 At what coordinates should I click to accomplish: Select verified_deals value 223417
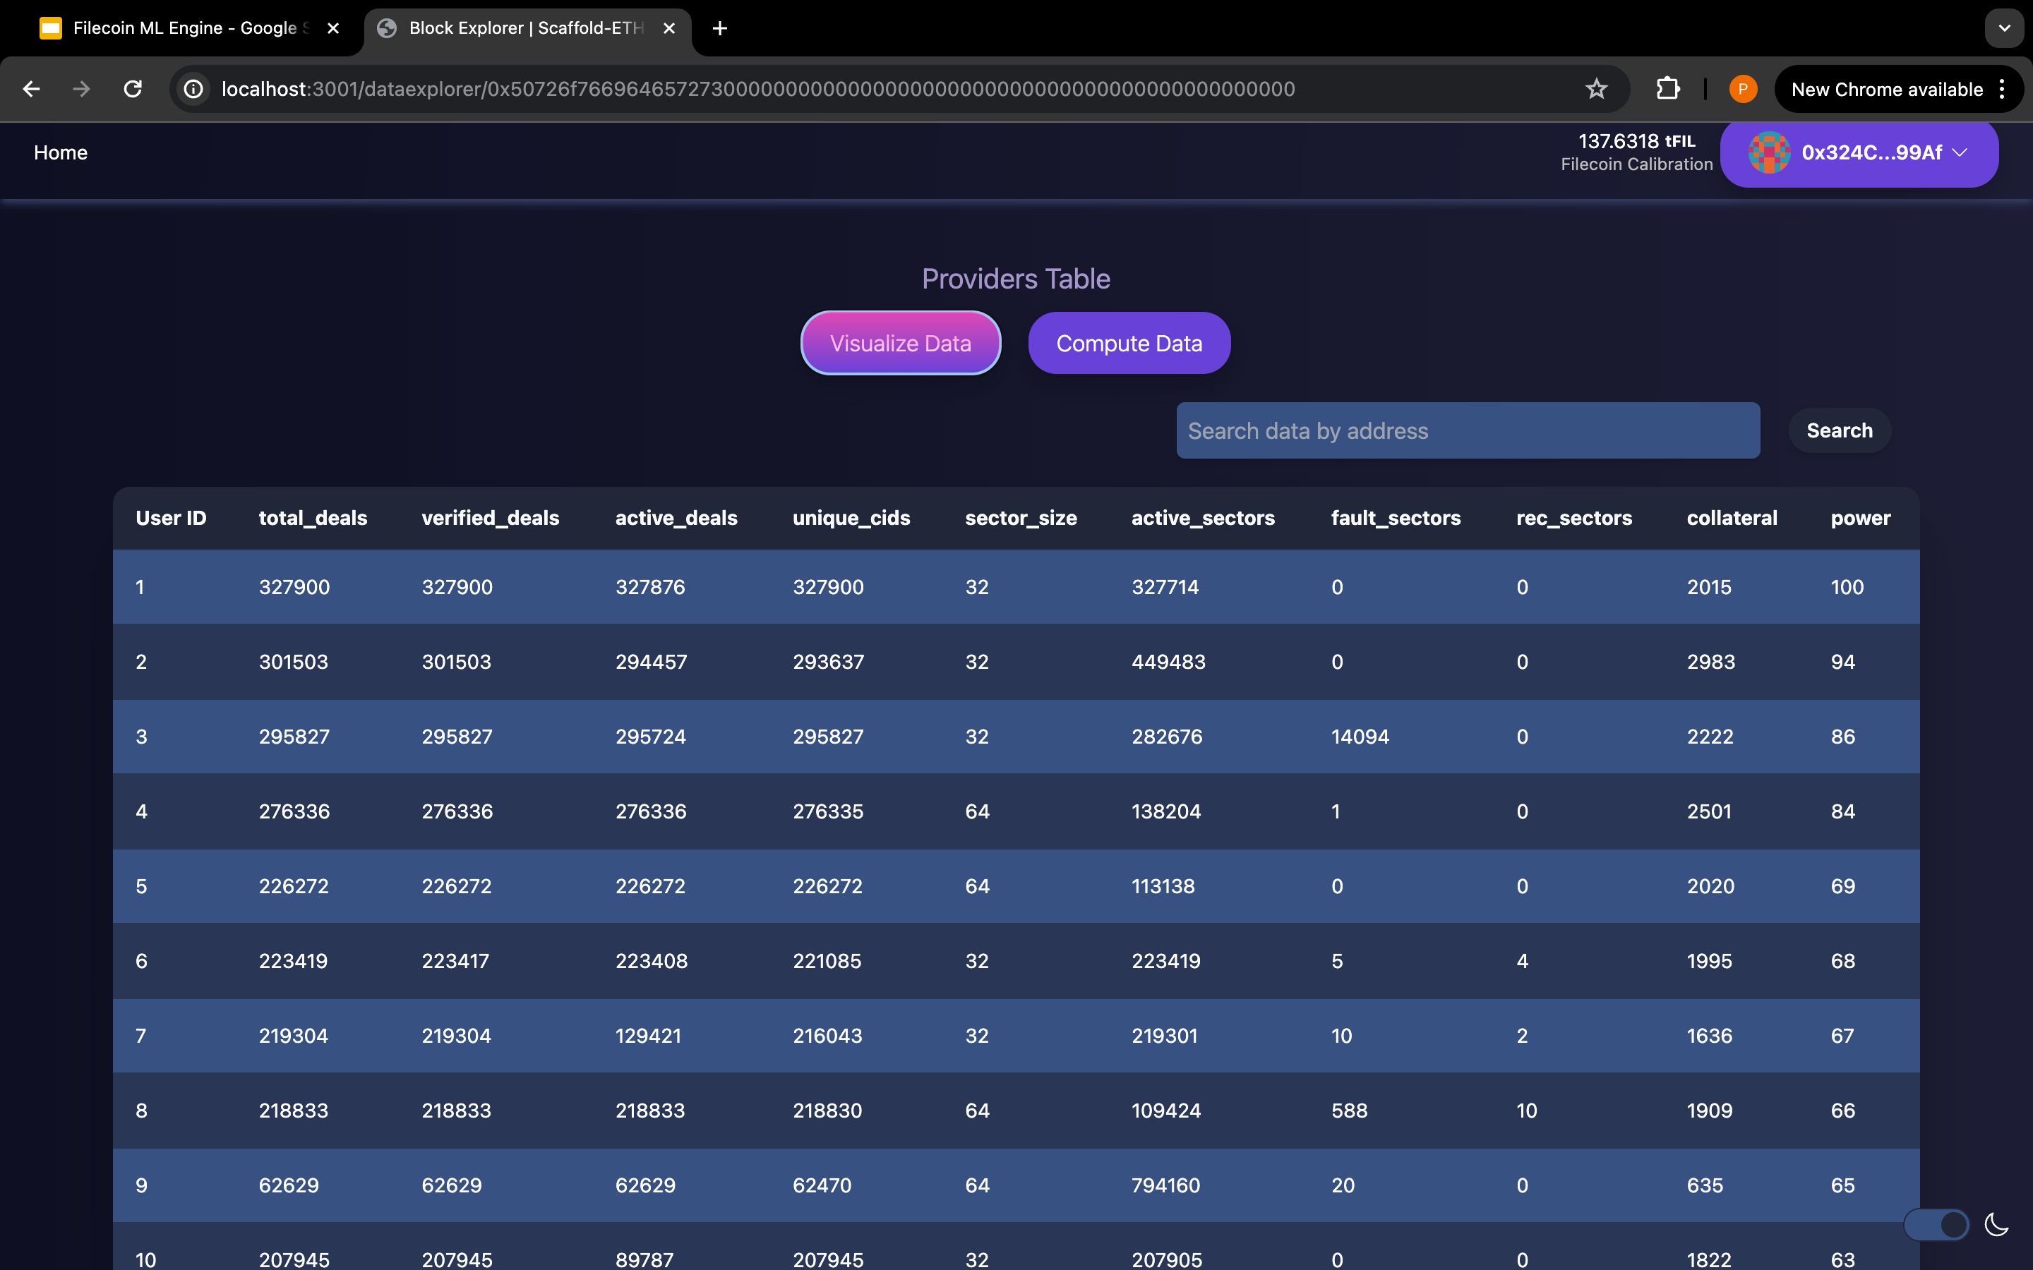tap(455, 961)
